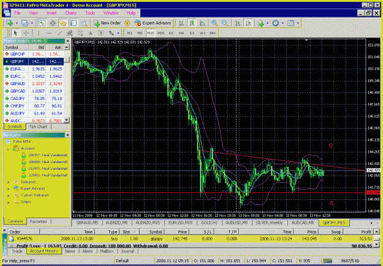
Task: Switch to the Tick Chart tab
Action: click(x=39, y=126)
